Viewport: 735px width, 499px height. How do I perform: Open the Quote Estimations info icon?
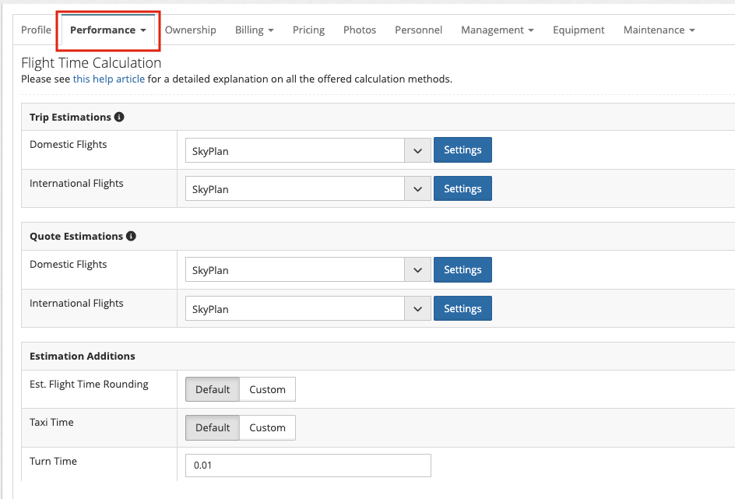132,236
